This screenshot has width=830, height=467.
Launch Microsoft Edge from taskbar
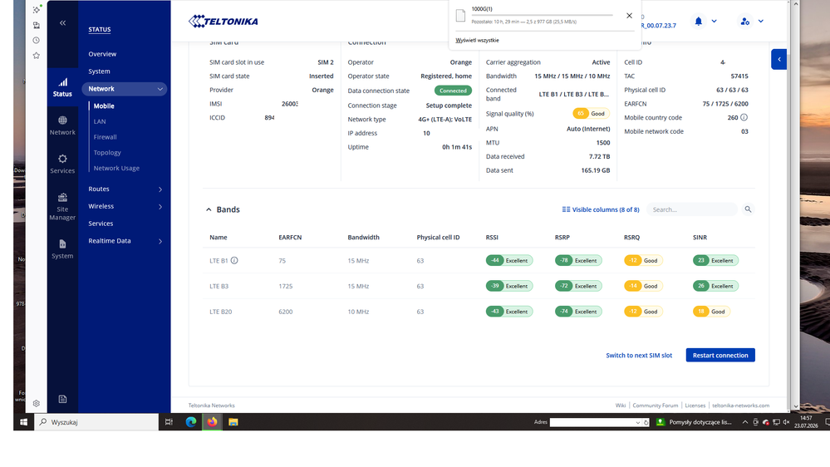pos(190,422)
